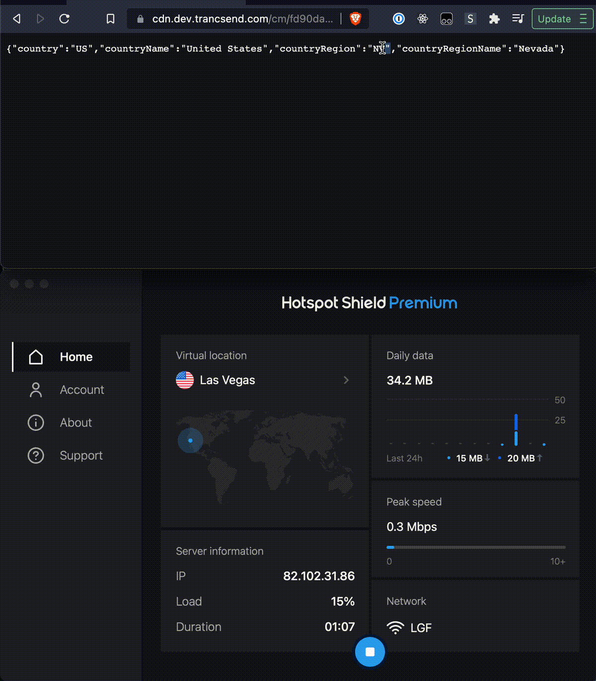Click the 15 MB download stat
The image size is (596, 681).
pos(469,458)
